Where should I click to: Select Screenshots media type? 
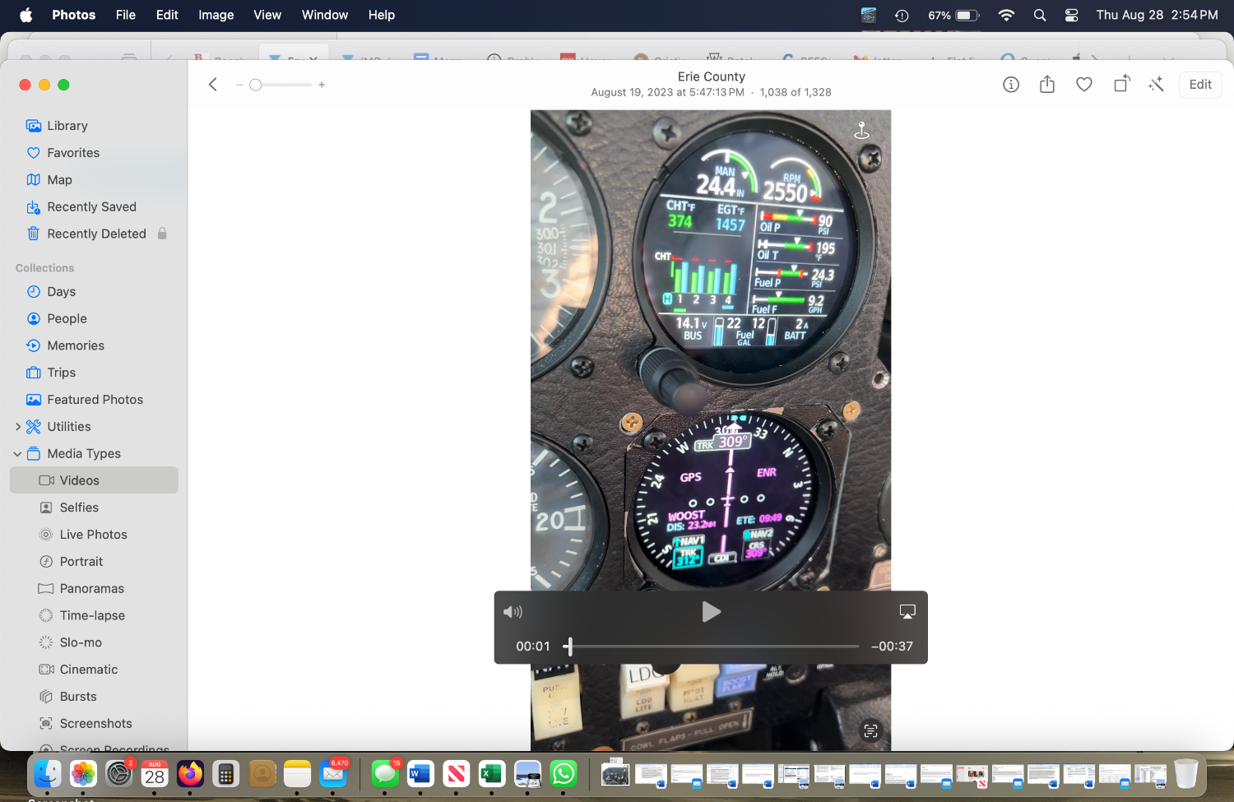tap(94, 724)
